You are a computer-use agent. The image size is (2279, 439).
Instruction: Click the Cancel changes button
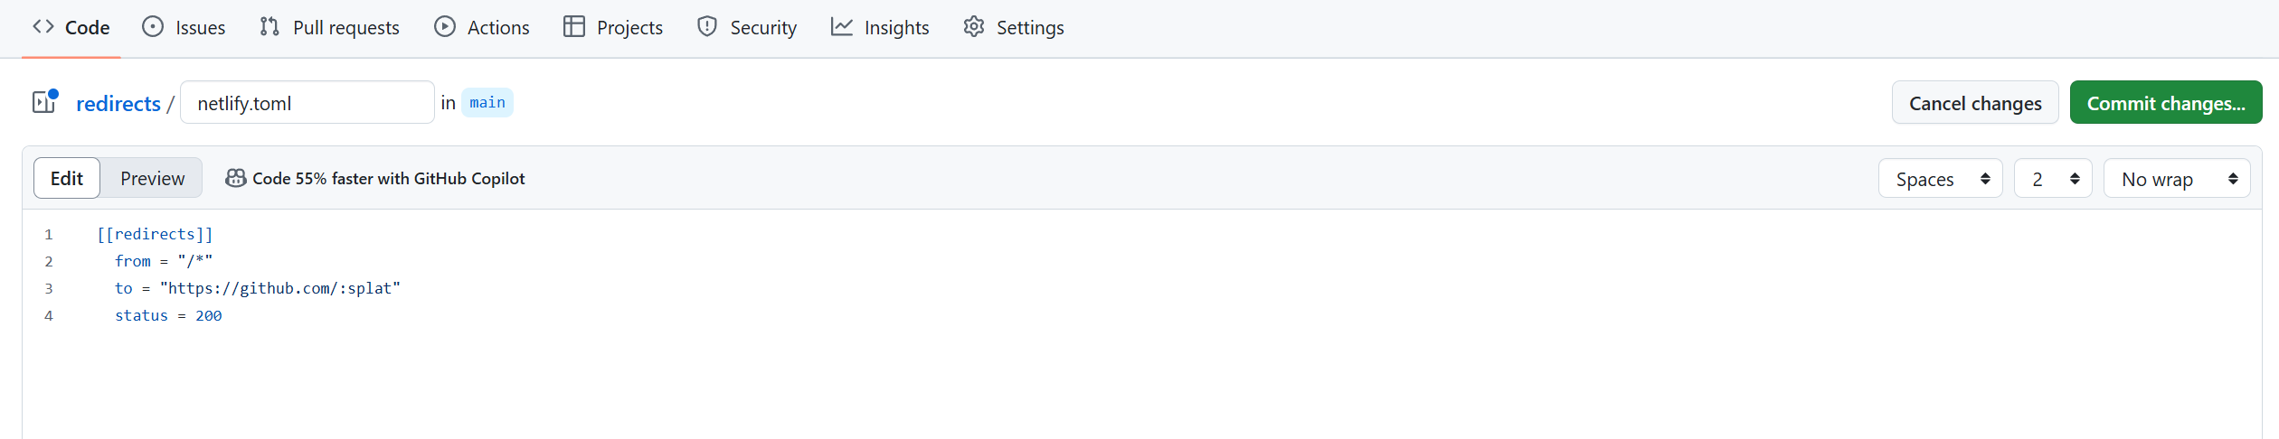click(1975, 103)
